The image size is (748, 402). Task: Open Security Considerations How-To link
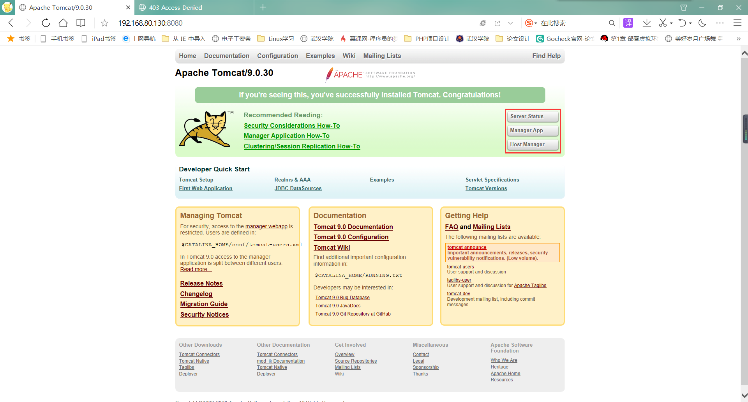point(292,125)
